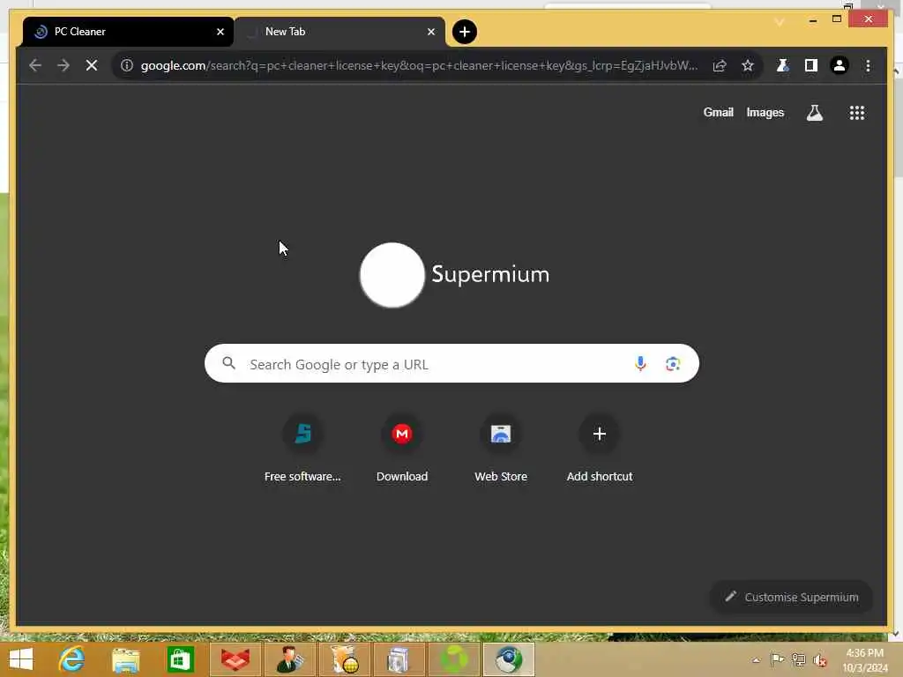Viewport: 903px width, 677px height.
Task: Open the green circle taskbar app
Action: pyautogui.click(x=454, y=659)
